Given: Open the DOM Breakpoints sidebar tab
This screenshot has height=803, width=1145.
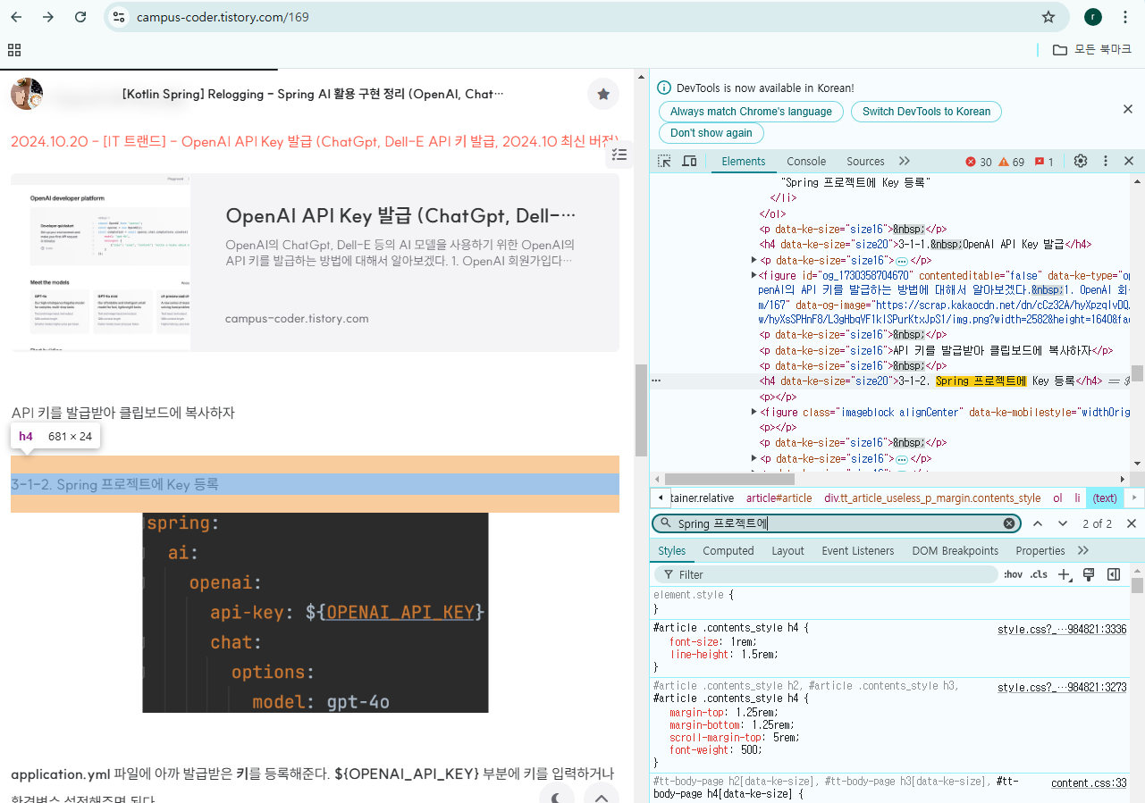Looking at the screenshot, I should point(955,551).
